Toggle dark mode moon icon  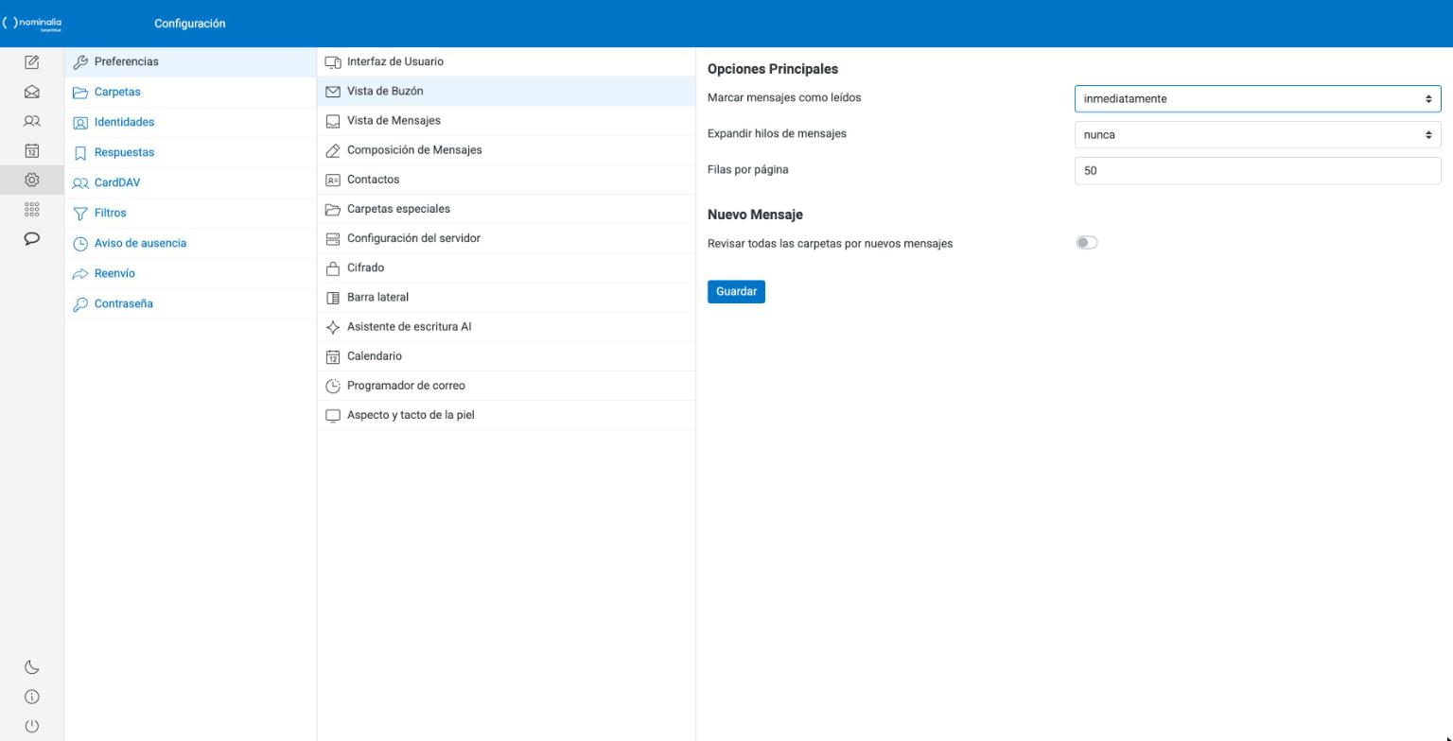[x=31, y=667]
